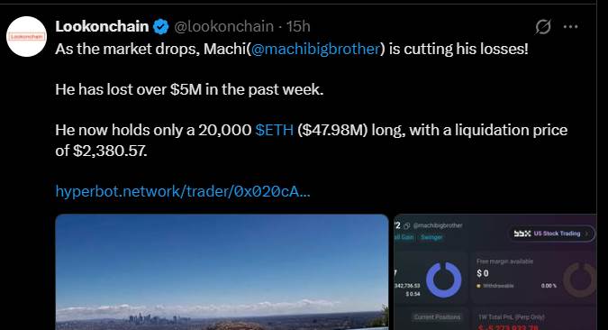608x330 pixels.
Task: Open the three-dot more menu
Action: [x=570, y=27]
